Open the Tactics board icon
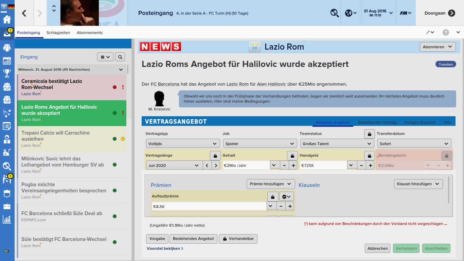The width and height of the screenshot is (464, 261). (x=7, y=113)
